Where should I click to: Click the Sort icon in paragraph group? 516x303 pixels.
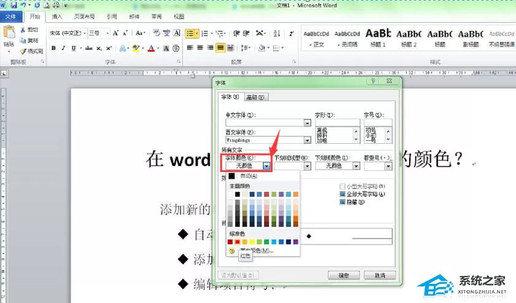tap(277, 33)
